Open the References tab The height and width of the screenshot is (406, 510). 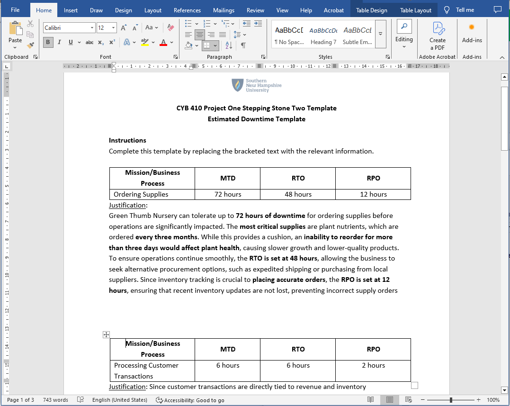pos(187,10)
